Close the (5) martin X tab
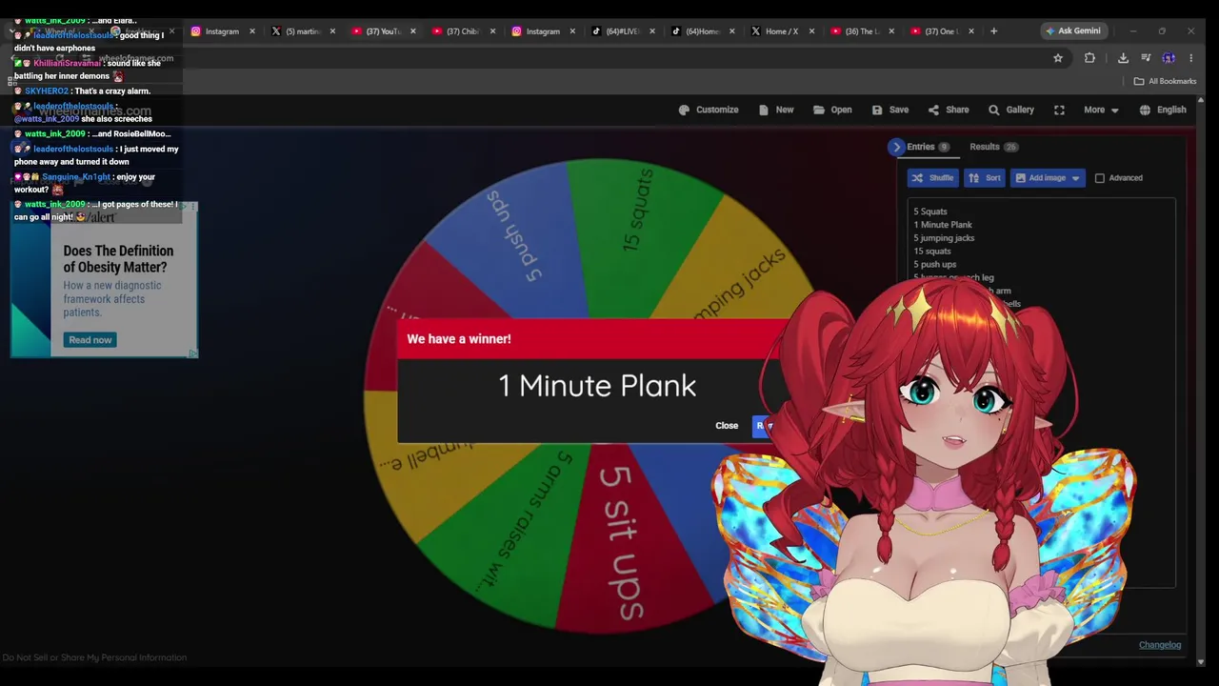 coord(332,31)
